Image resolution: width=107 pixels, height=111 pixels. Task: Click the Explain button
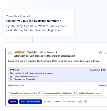[x=13, y=101]
